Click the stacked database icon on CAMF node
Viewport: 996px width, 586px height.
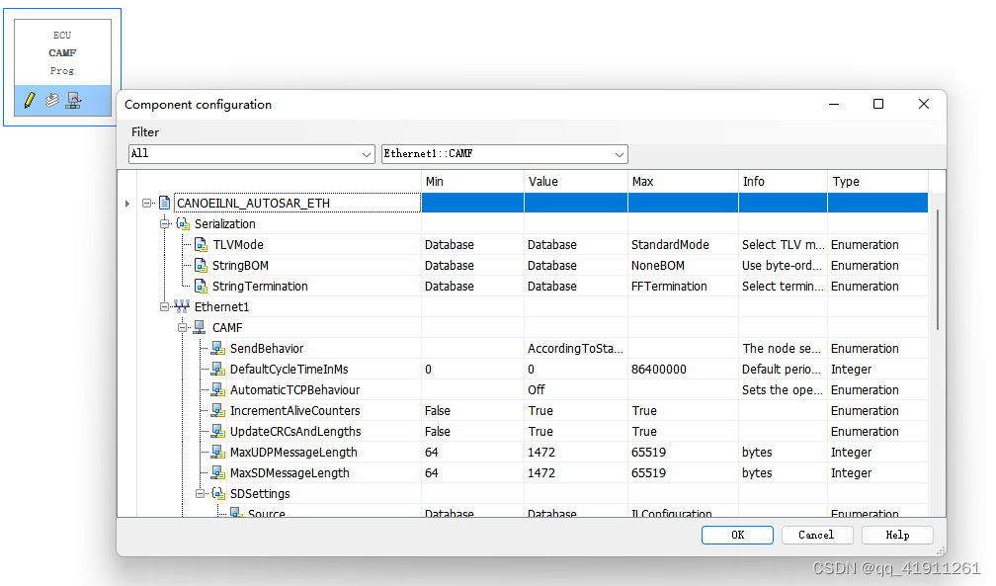click(x=52, y=100)
